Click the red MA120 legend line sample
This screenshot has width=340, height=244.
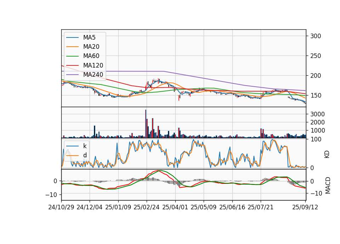click(72, 65)
